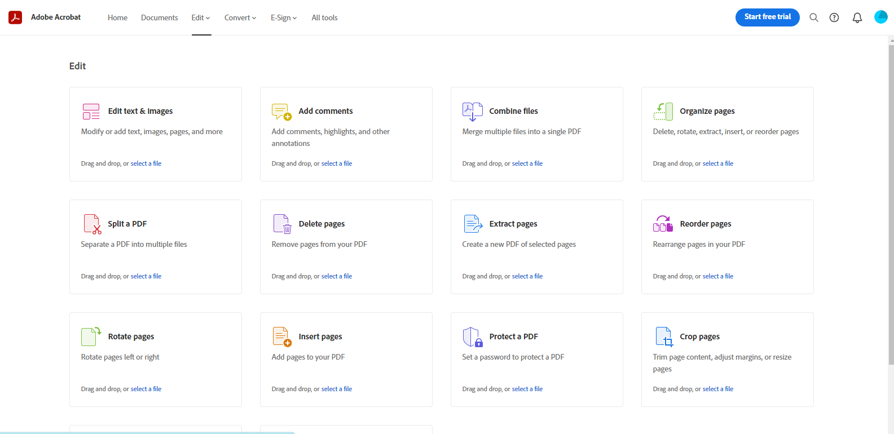Open the search magnifier in header
Viewport: 894px width, 434px height.
[813, 17]
